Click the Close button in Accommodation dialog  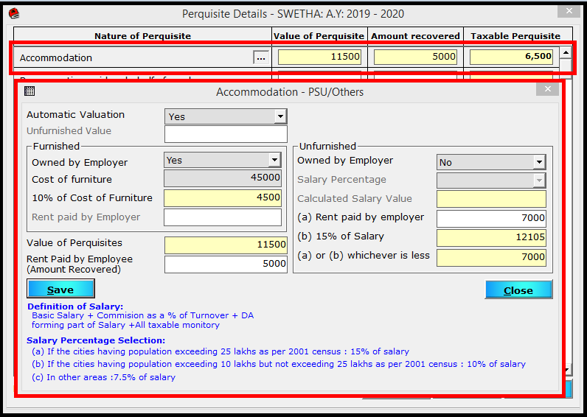518,290
